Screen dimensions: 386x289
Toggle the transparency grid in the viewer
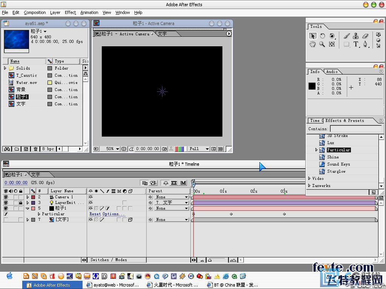(221, 149)
